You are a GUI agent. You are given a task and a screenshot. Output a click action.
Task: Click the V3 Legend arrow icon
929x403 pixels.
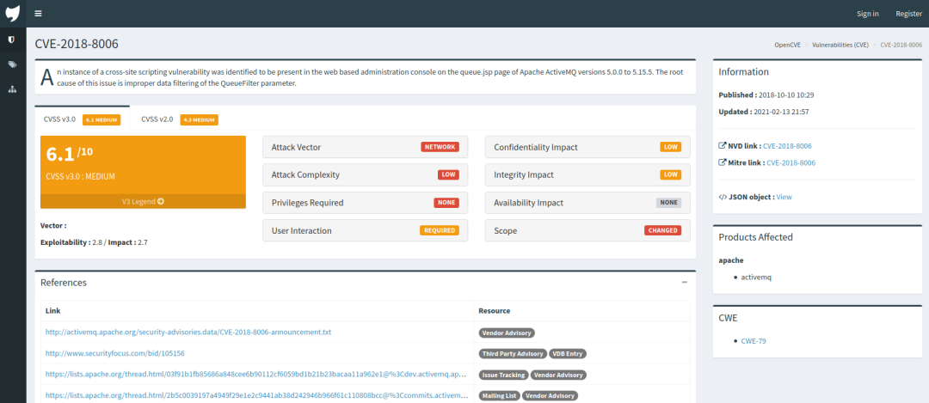pos(161,201)
